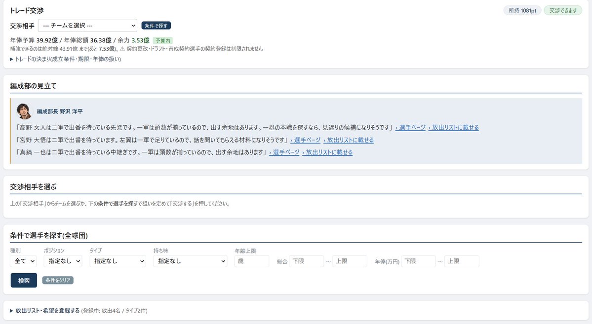
Task: Expand 放出リスト・希望を登録する section
Action: click(79, 311)
